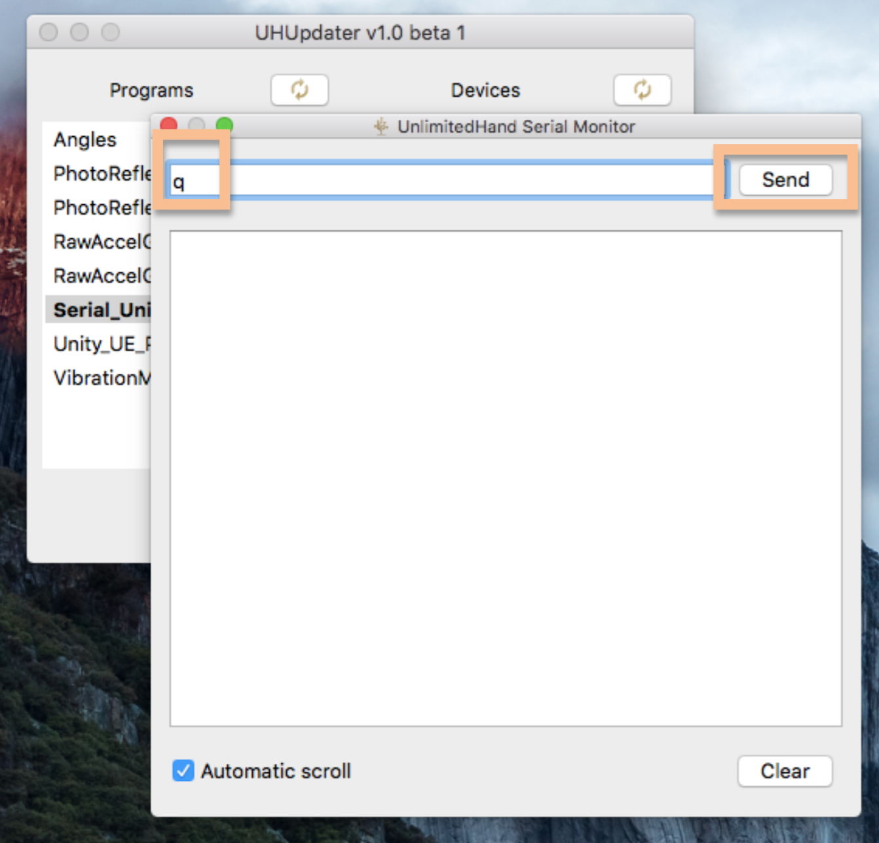Zoom the Serial Monitor with green button
The image size is (879, 843).
click(225, 125)
